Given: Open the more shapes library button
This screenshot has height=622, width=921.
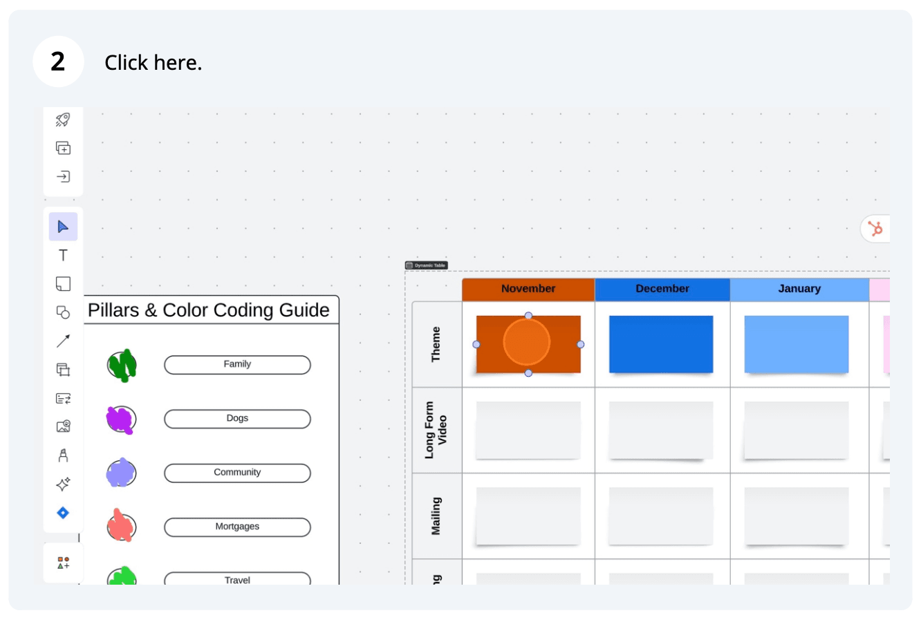Looking at the screenshot, I should pos(63,563).
